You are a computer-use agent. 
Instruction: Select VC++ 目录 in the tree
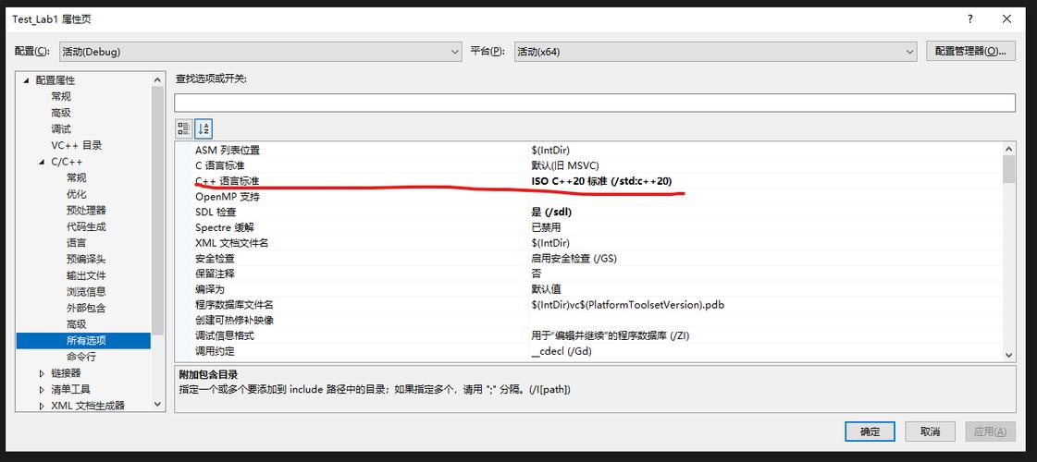[x=76, y=145]
